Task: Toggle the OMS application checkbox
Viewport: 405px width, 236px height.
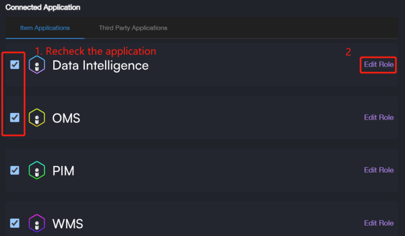Action: [x=15, y=118]
